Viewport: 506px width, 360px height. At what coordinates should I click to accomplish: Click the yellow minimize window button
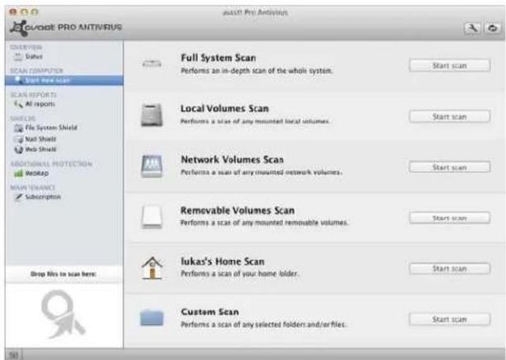[x=25, y=13]
